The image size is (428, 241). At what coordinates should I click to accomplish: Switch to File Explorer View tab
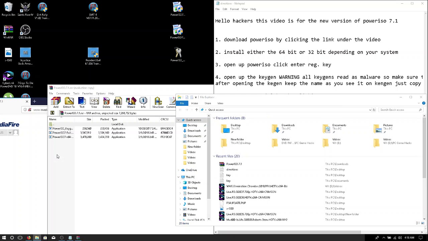pyautogui.click(x=220, y=103)
